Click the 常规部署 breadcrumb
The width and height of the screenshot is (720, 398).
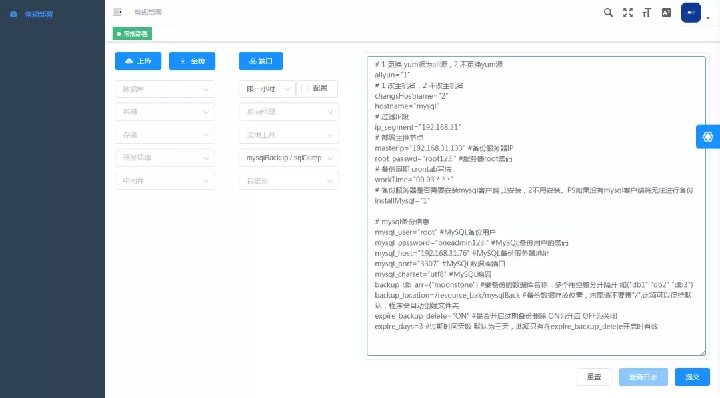[x=148, y=13]
